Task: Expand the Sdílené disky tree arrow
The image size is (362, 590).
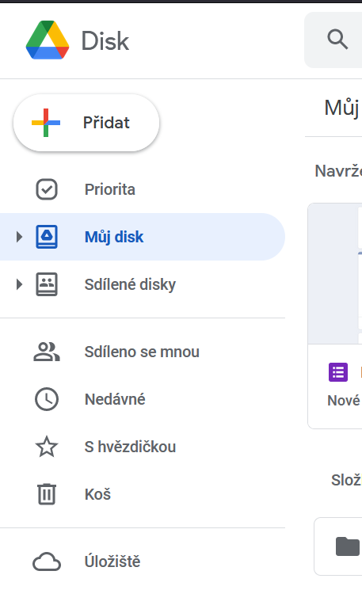Action: pos(19,284)
